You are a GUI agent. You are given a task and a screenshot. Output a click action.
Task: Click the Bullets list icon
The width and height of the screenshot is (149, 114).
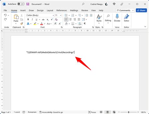[66, 15]
